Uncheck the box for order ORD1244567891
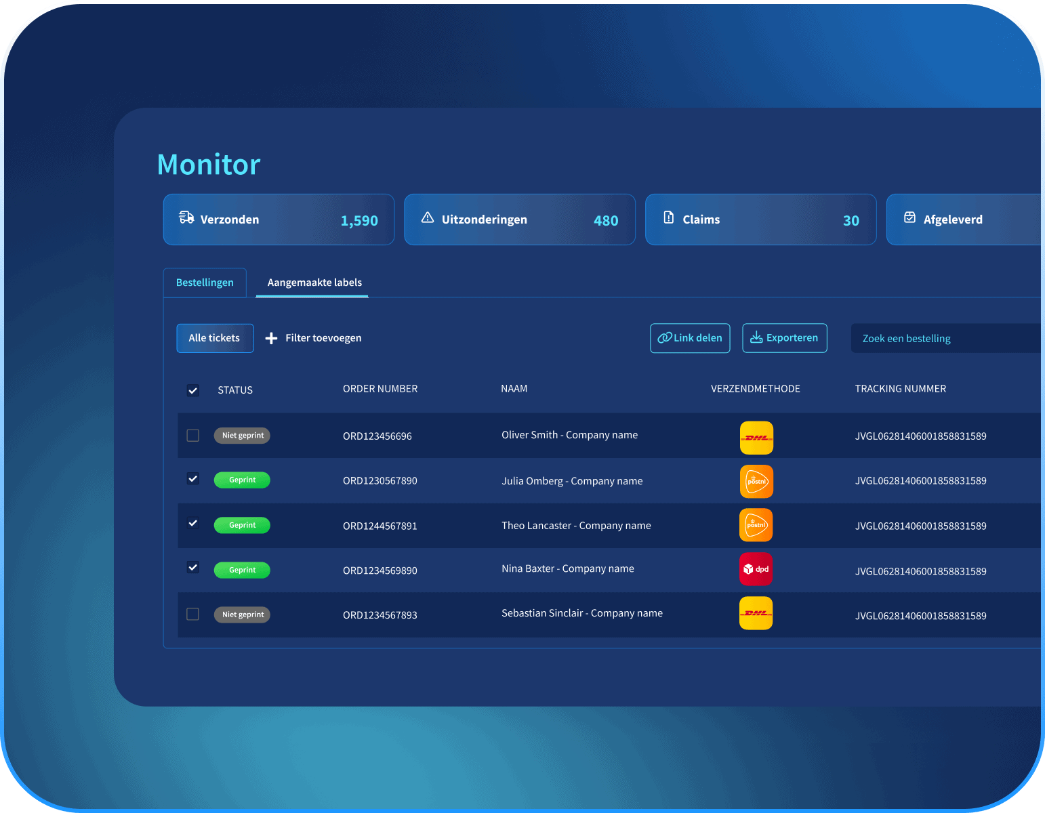The image size is (1045, 813). tap(193, 524)
